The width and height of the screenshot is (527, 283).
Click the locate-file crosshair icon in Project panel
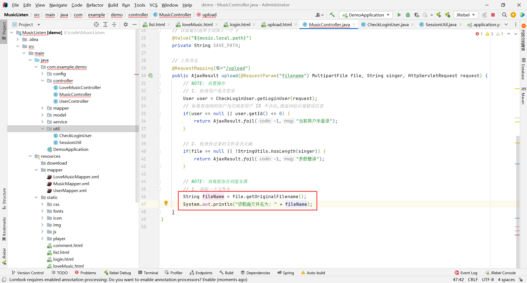coord(96,24)
